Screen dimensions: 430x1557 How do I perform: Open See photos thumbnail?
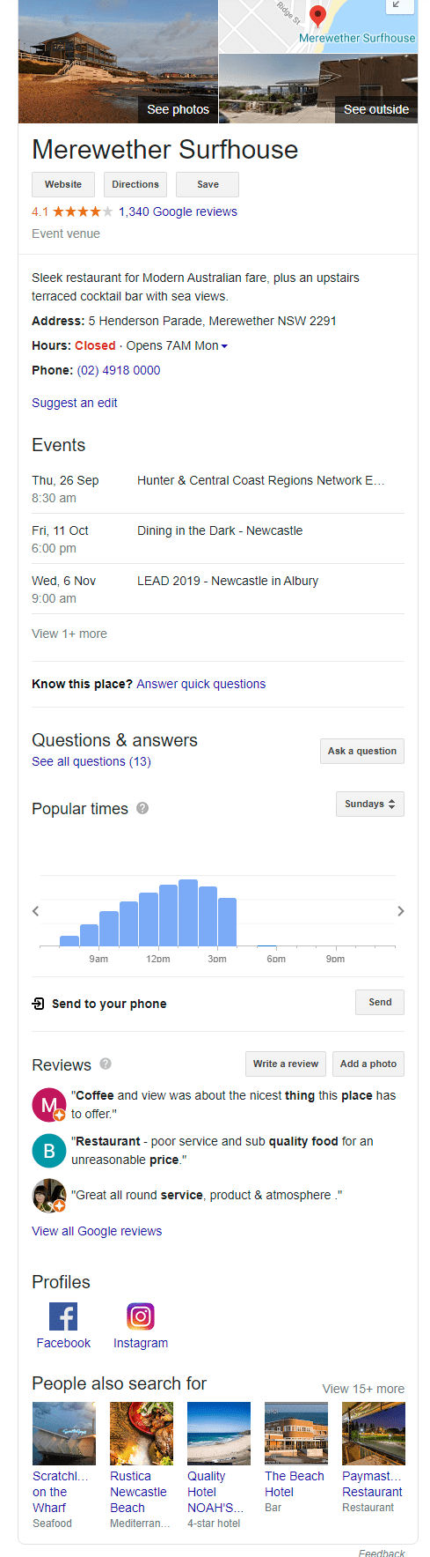click(118, 62)
